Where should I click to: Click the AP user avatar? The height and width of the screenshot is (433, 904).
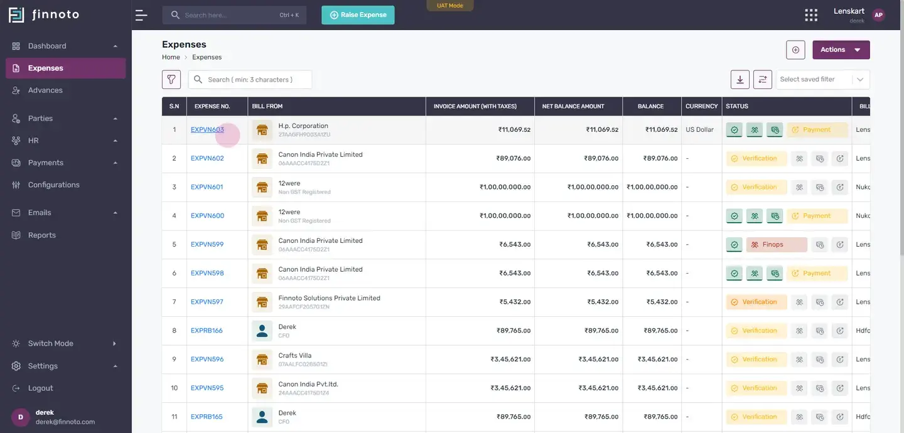878,15
